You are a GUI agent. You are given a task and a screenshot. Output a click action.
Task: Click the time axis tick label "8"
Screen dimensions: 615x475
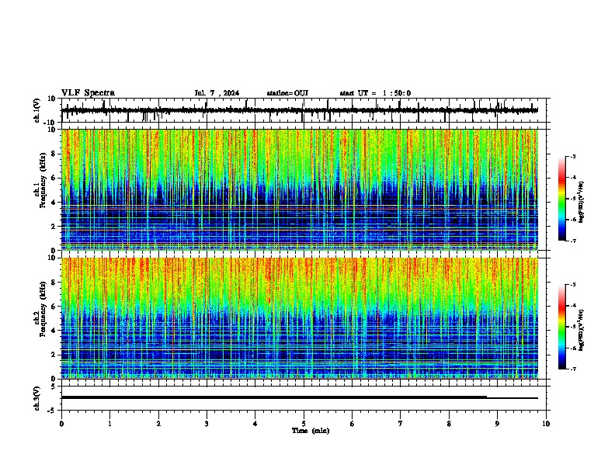click(x=449, y=424)
